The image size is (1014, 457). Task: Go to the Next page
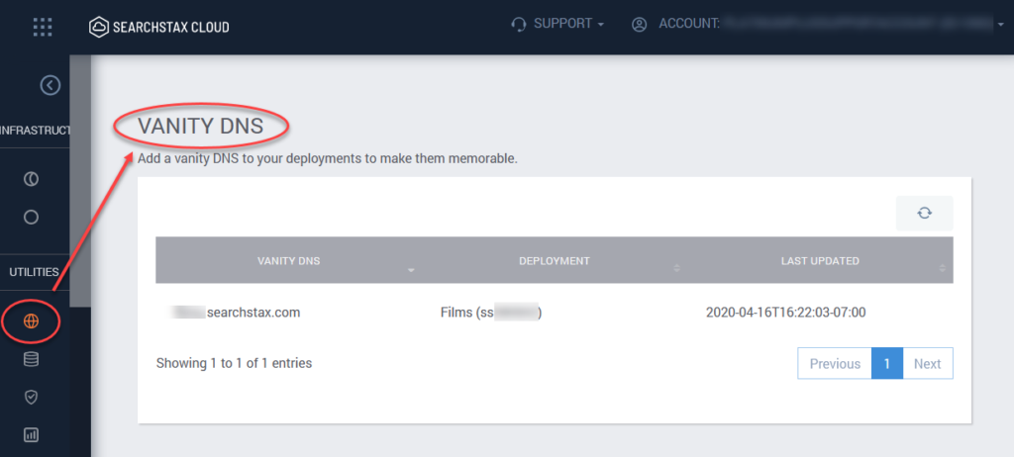pos(927,363)
